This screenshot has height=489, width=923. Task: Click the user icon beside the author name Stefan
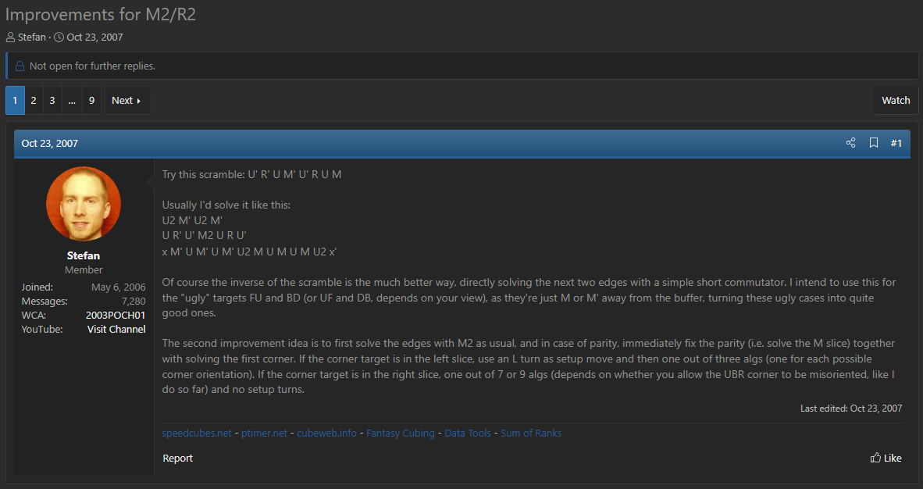click(x=11, y=37)
